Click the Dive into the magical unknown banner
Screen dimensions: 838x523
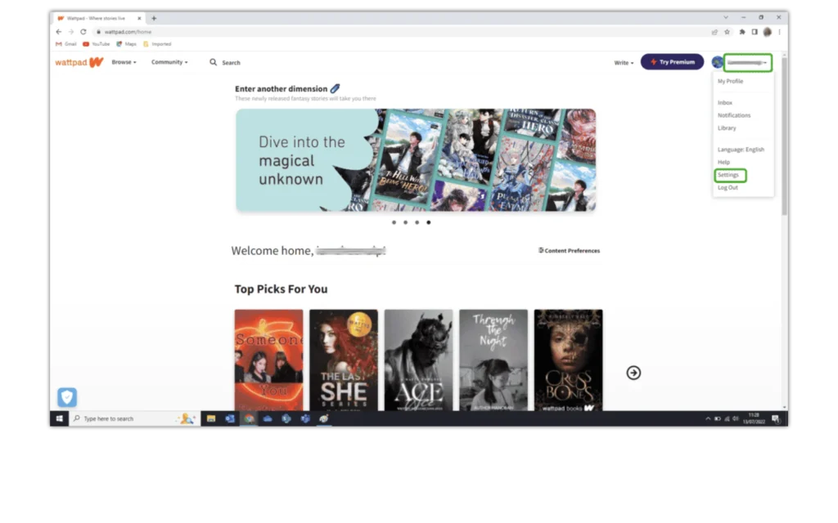pyautogui.click(x=416, y=160)
